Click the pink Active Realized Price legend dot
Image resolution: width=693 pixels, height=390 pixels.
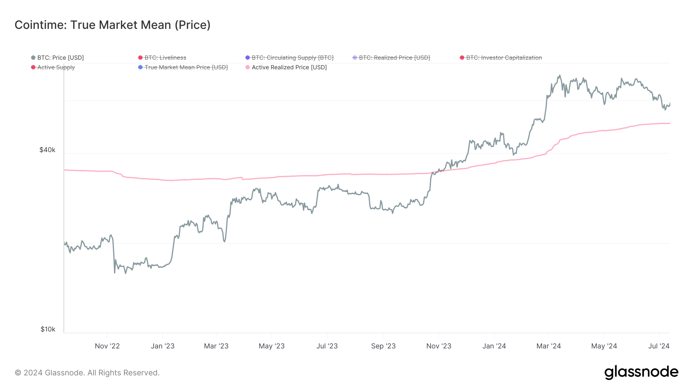248,67
